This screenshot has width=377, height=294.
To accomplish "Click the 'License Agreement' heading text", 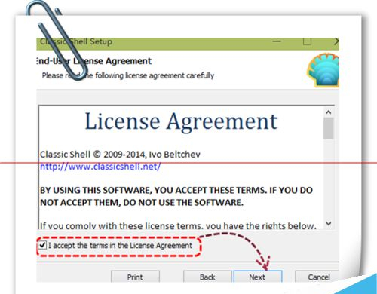I will tap(181, 121).
